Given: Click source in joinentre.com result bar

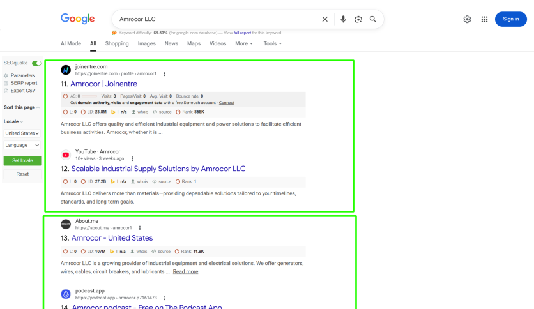Looking at the screenshot, I should pos(162,112).
